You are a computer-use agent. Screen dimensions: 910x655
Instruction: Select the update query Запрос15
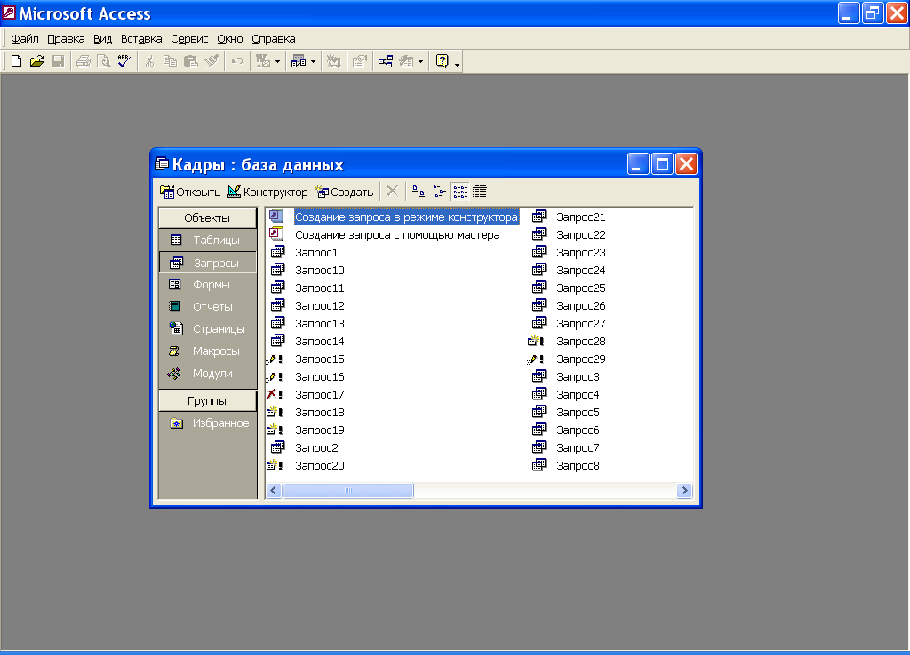(x=319, y=359)
